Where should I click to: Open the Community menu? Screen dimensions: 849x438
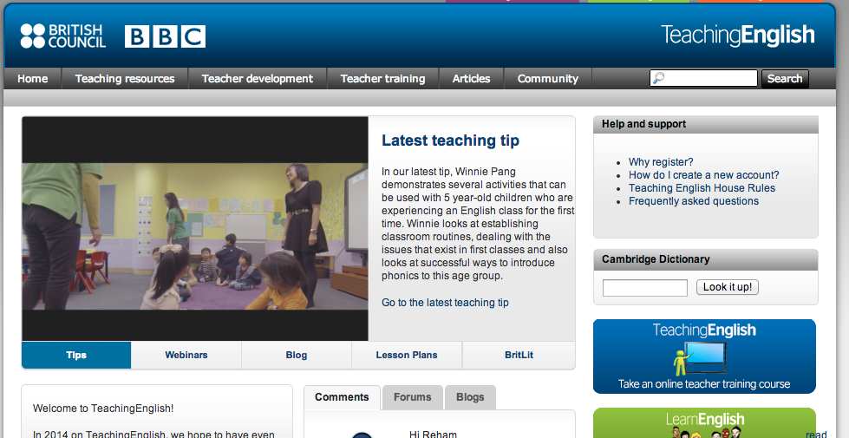(x=547, y=79)
